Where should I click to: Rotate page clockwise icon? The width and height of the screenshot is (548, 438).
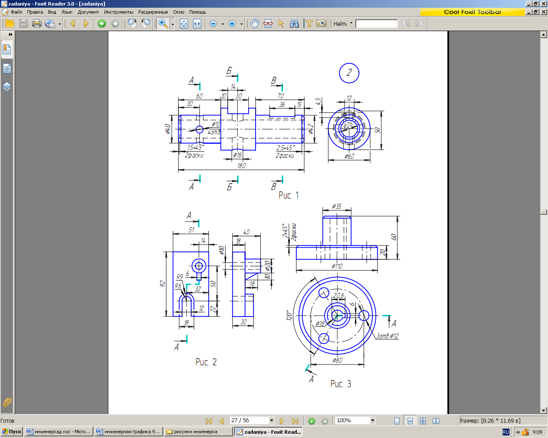click(132, 24)
